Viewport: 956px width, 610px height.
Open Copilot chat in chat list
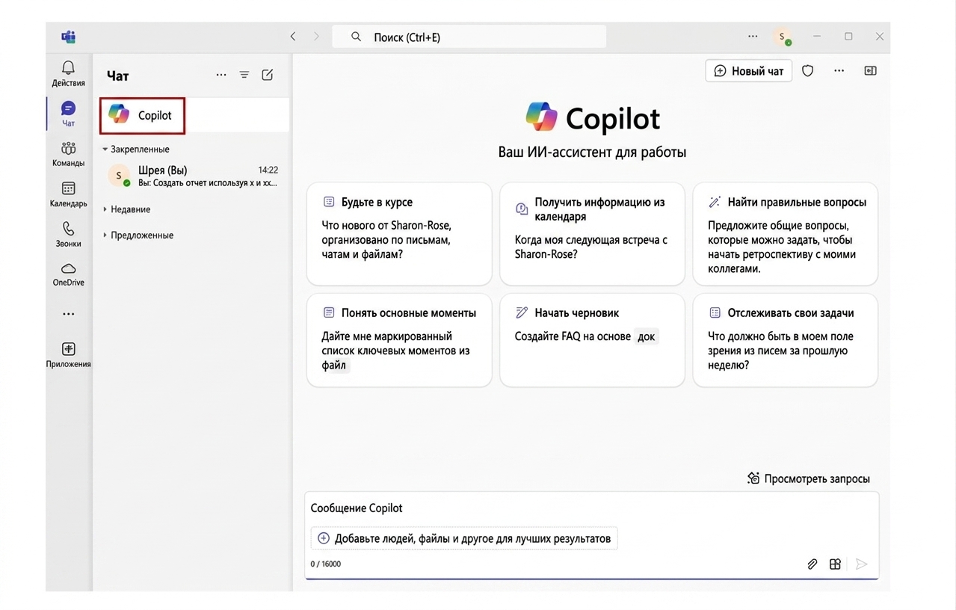pyautogui.click(x=194, y=115)
